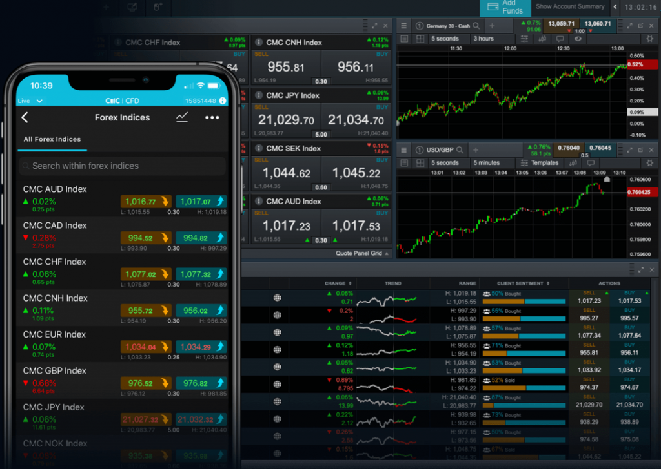Image resolution: width=661 pixels, height=469 pixels.
Task: Open chart type candlestick icon in USD/GBP chart
Action: pos(573,163)
